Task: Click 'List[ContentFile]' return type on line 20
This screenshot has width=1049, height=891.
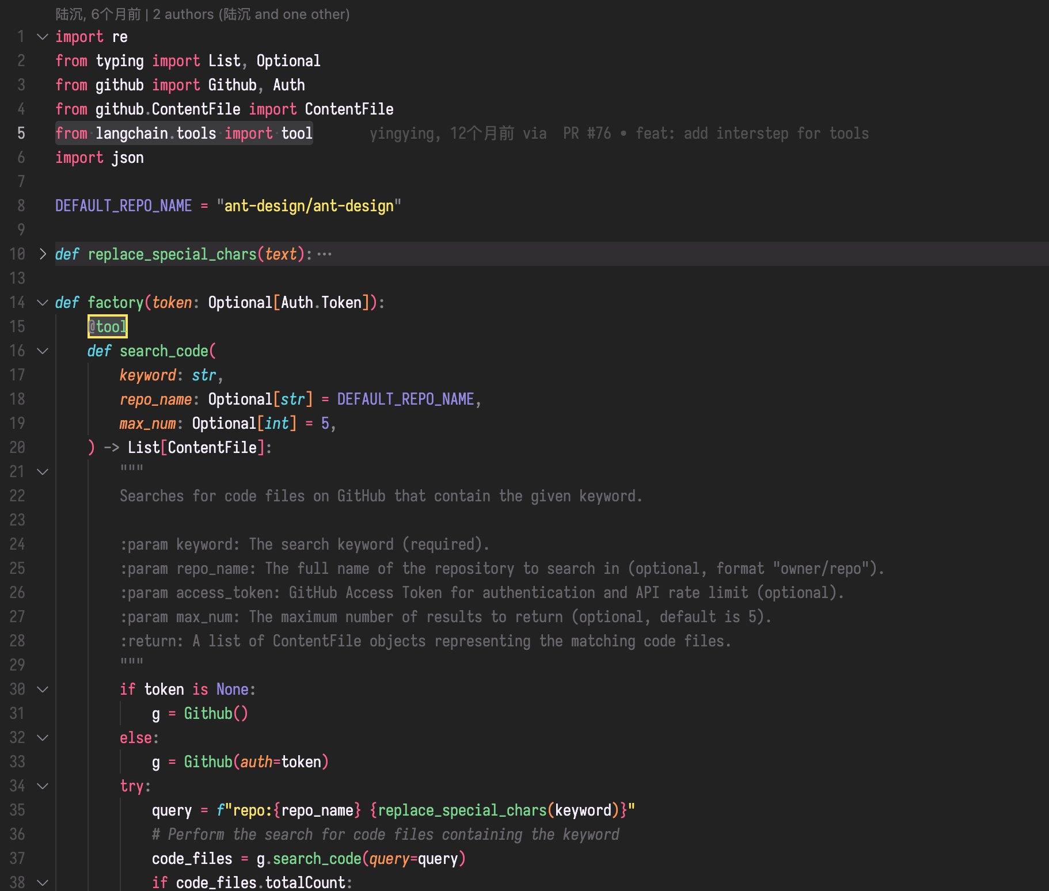Action: (196, 448)
